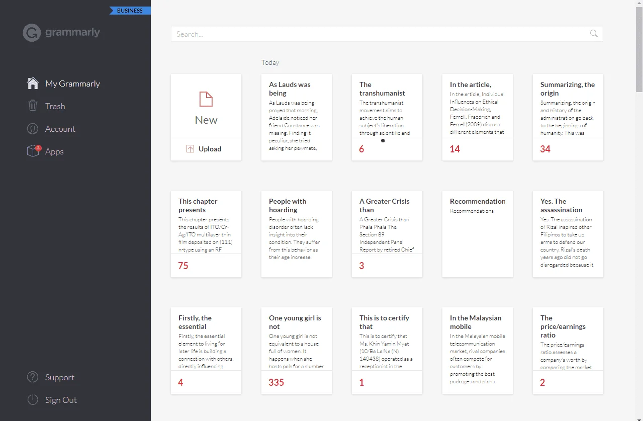
Task: Open 'The transhumanist' document card
Action: [x=387, y=117]
